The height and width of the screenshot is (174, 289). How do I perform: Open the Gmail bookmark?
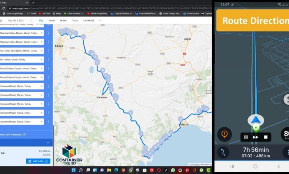click(31, 13)
